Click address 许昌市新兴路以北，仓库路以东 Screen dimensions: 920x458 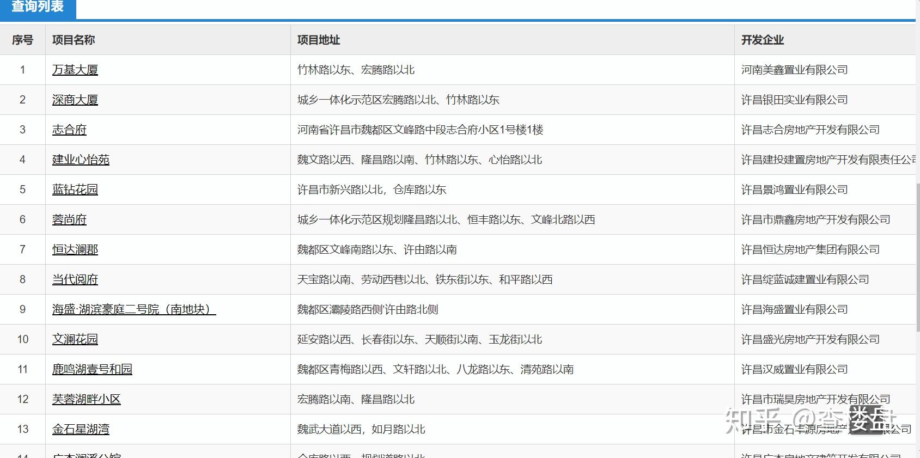click(372, 190)
